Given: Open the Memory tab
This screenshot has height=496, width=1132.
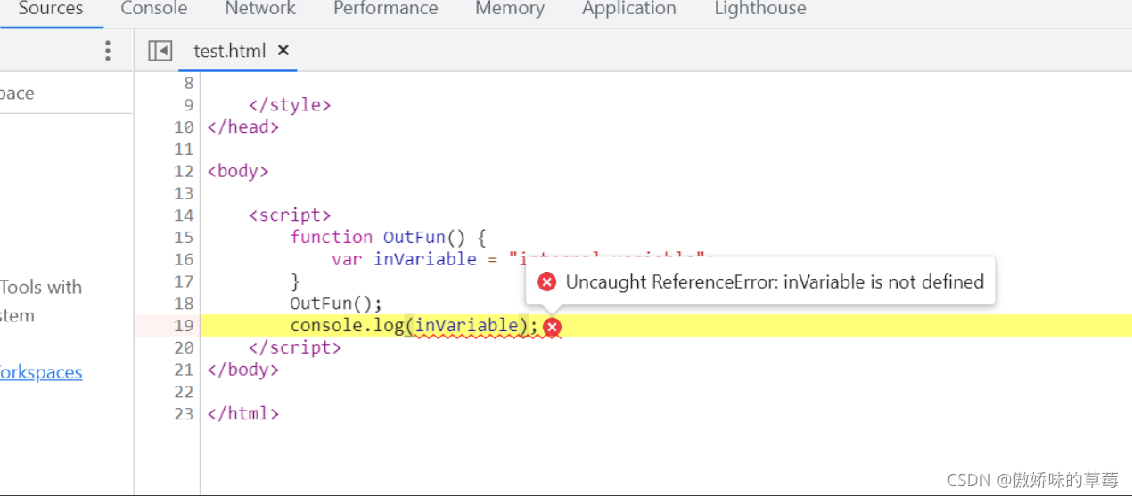Looking at the screenshot, I should tap(510, 9).
